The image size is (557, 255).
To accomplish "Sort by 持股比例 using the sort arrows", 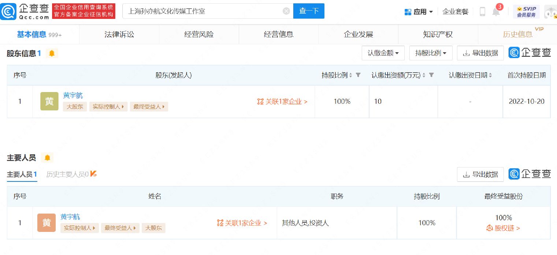I will tap(351, 75).
